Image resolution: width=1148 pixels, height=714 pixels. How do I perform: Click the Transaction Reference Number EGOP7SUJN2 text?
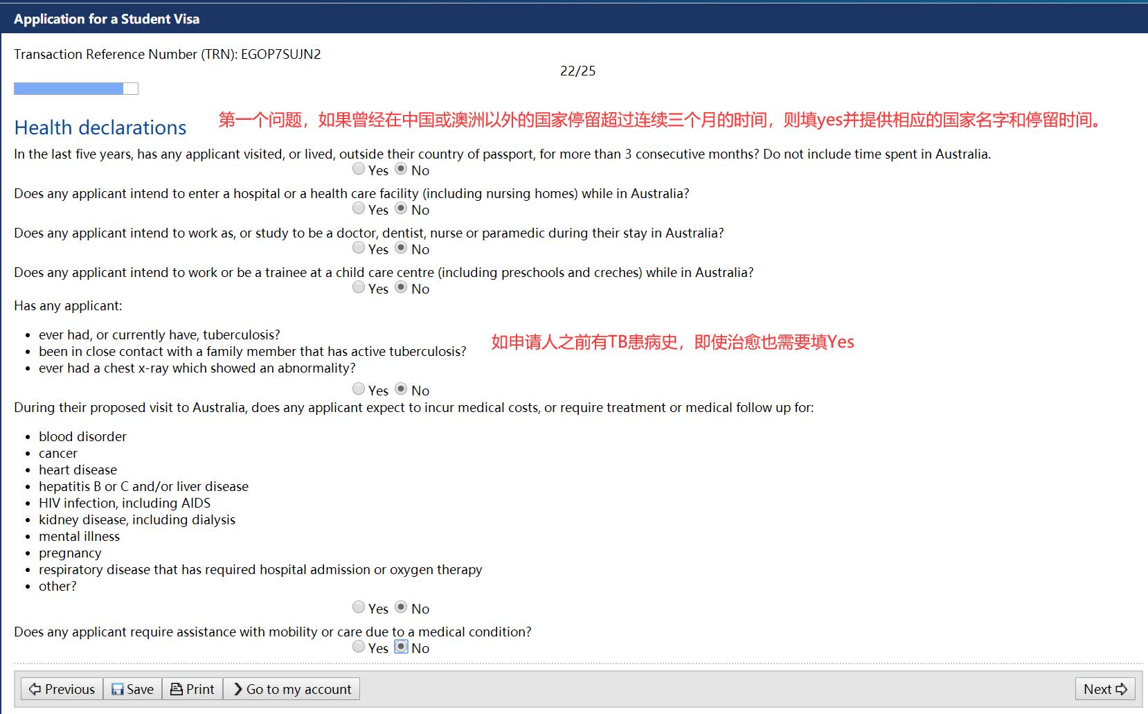click(x=168, y=54)
